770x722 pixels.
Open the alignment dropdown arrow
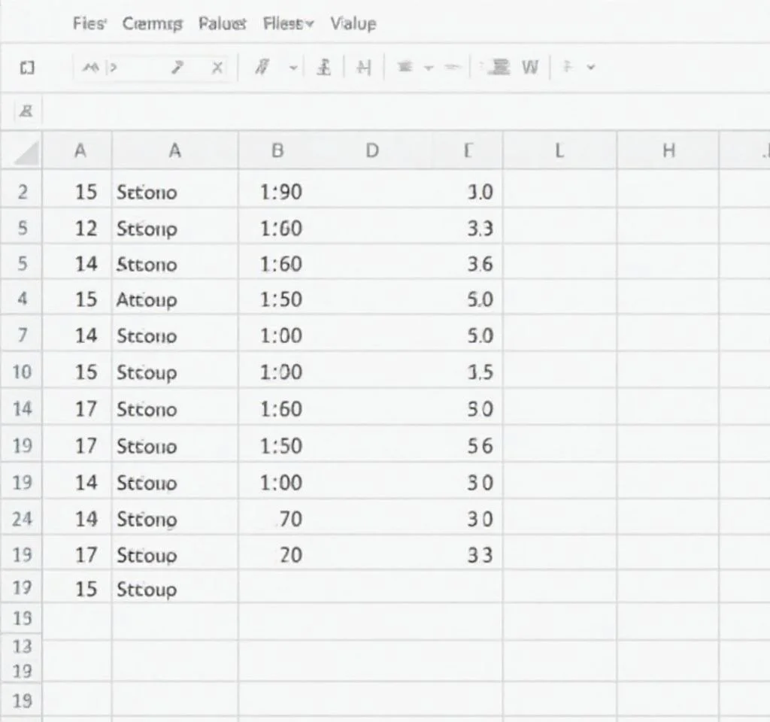[429, 68]
